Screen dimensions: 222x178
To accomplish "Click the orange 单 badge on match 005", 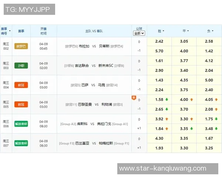I will [134, 98].
